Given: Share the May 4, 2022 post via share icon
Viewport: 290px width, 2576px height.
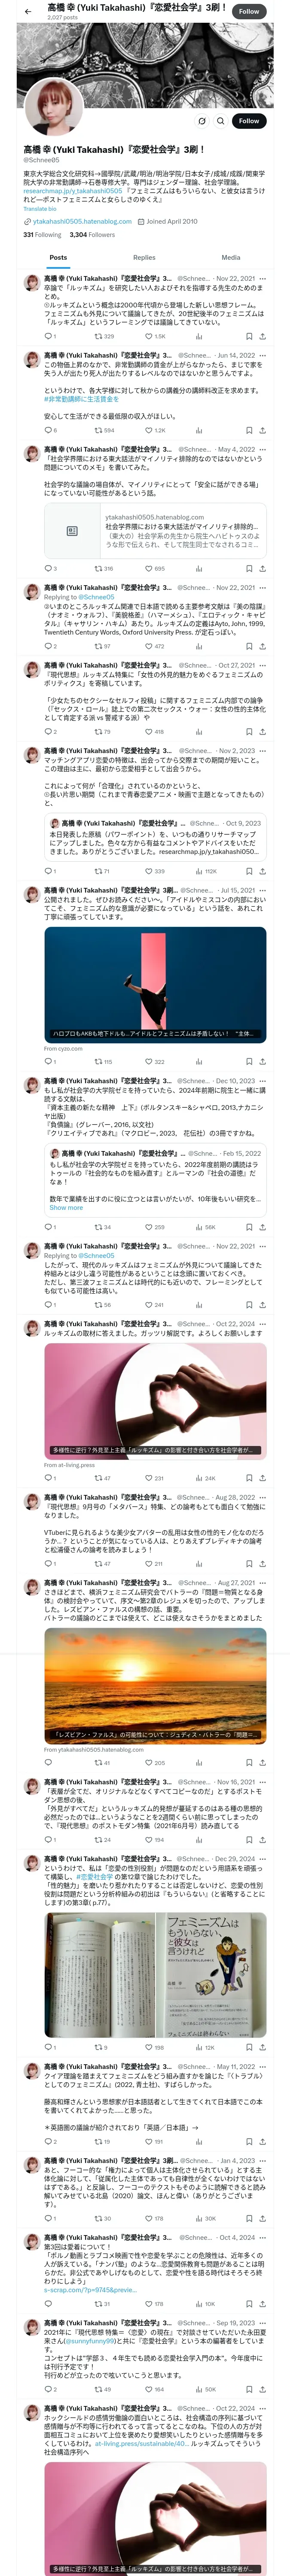Looking at the screenshot, I should [x=262, y=569].
